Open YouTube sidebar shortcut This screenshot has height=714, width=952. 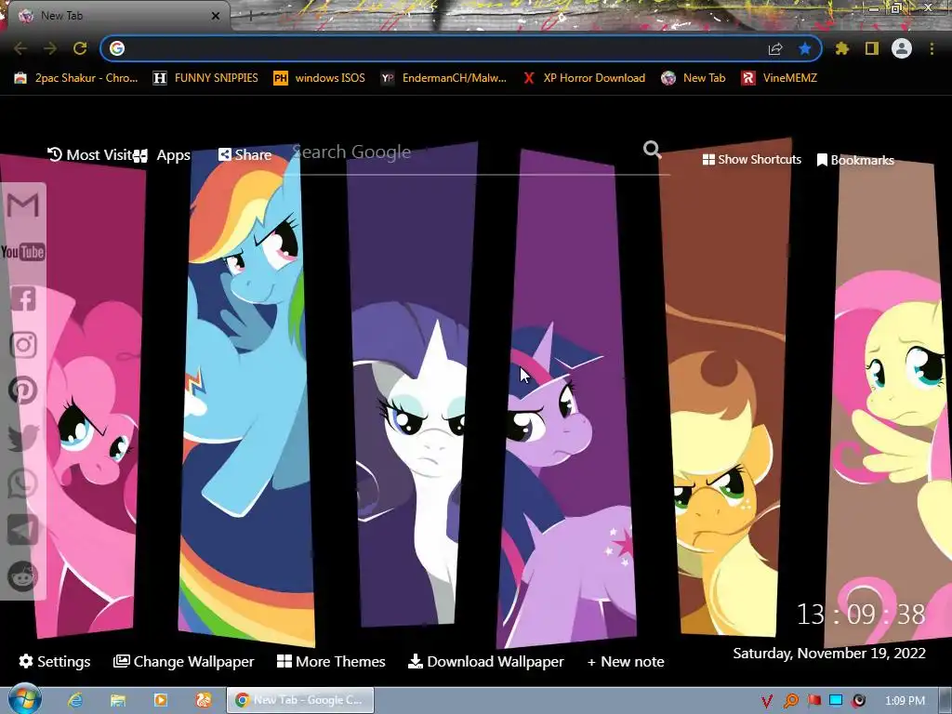23,252
